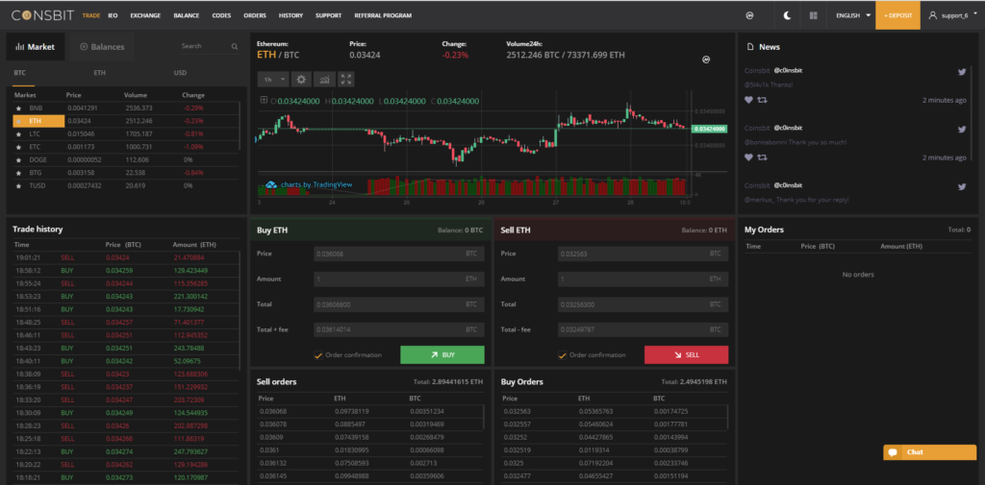985x485 pixels.
Task: Click the Sell ETH Amount field
Action: point(643,279)
